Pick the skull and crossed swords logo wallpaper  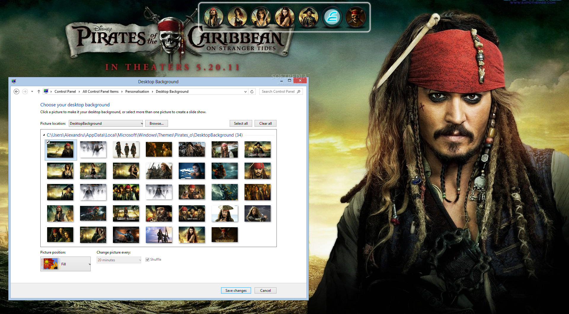click(x=225, y=235)
